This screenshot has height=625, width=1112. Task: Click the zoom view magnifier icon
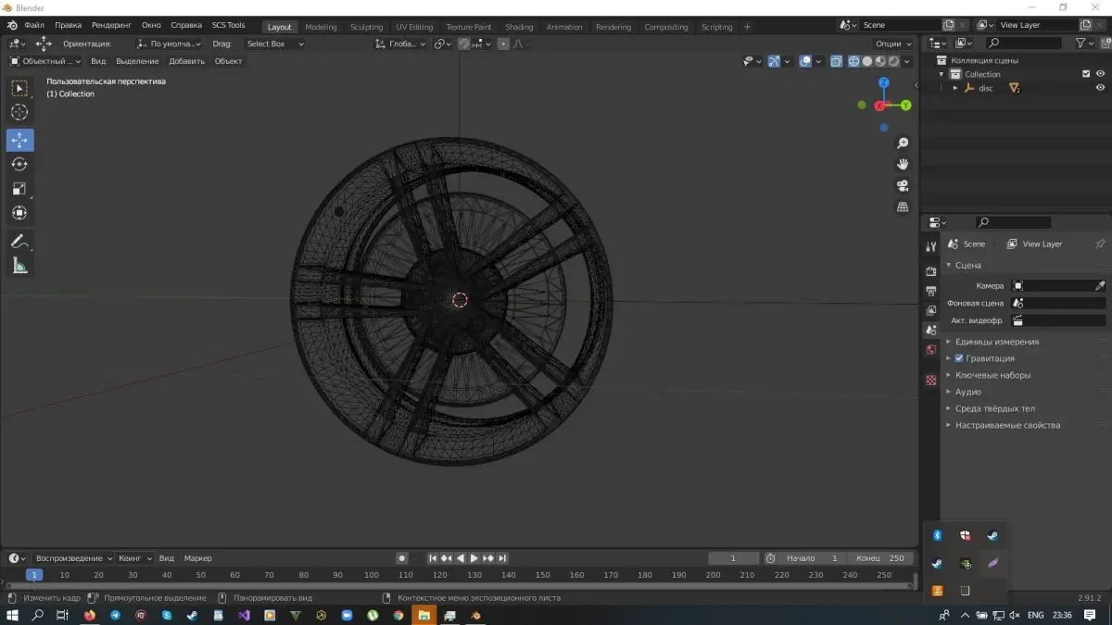(903, 144)
